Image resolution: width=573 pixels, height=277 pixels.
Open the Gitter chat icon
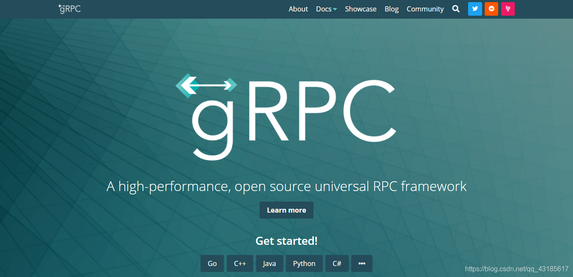pyautogui.click(x=508, y=9)
